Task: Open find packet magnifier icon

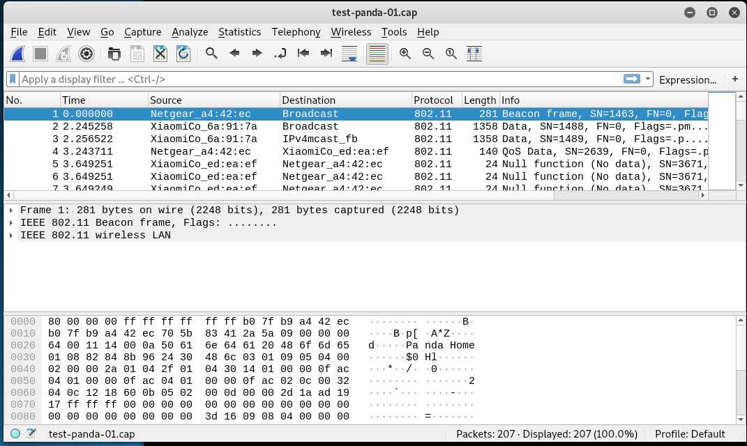Action: pos(211,53)
